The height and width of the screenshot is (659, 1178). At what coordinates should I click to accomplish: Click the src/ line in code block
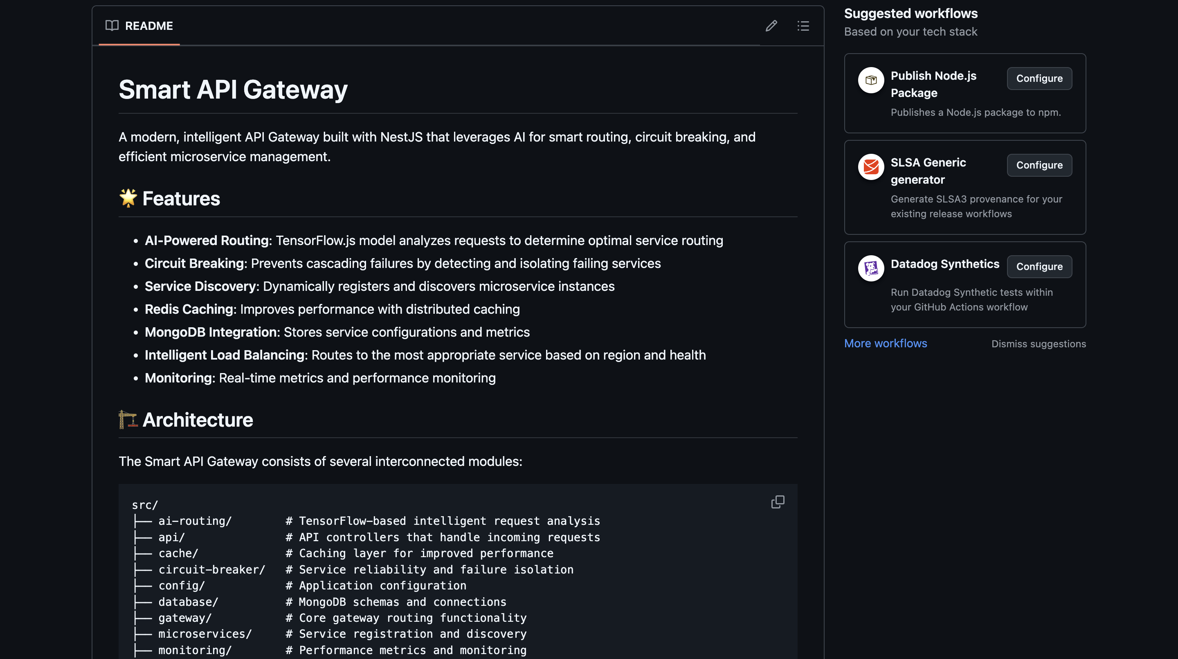(x=145, y=505)
